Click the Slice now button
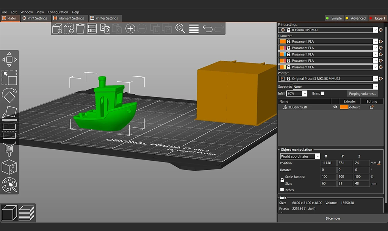The width and height of the screenshot is (388, 231). pos(333,218)
